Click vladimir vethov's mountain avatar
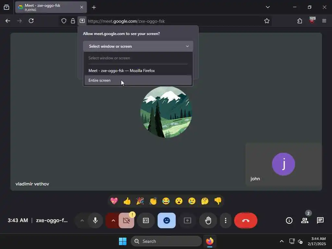 click(166, 112)
